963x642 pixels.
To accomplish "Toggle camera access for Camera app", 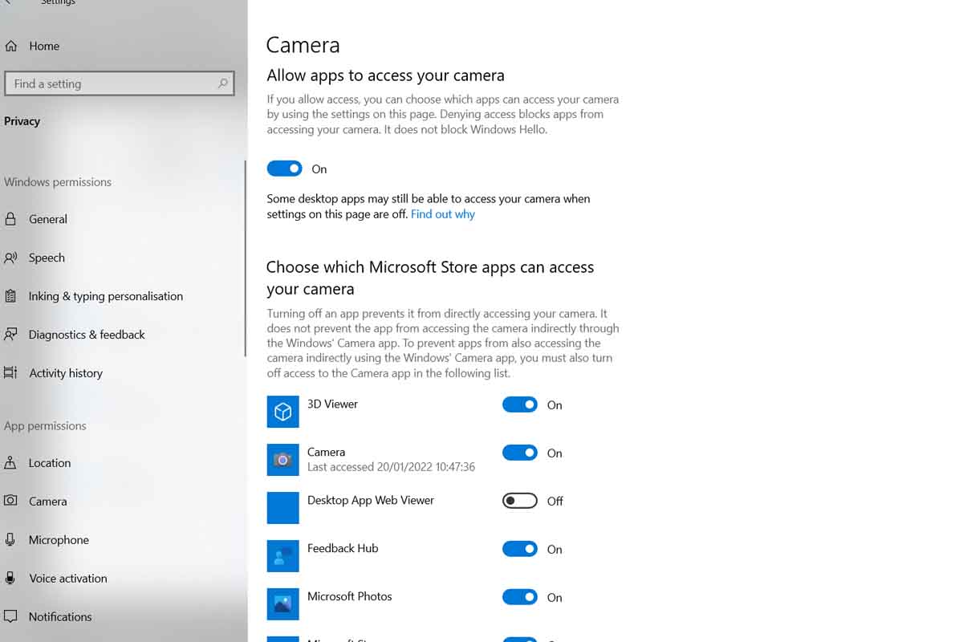I will click(519, 453).
